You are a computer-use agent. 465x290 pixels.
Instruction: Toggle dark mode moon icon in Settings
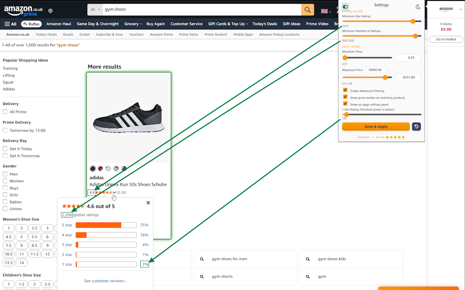click(418, 7)
